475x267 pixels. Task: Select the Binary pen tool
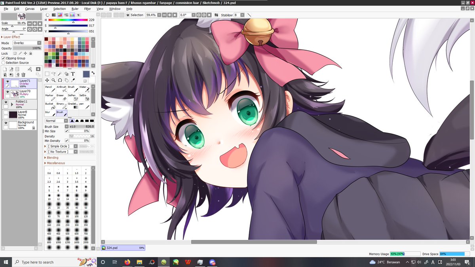pyautogui.click(x=61, y=106)
